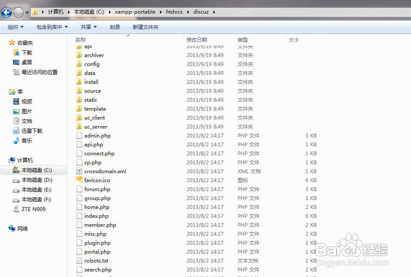Select api.php file
Image resolution: width=411 pixels, height=277 pixels.
tap(94, 145)
